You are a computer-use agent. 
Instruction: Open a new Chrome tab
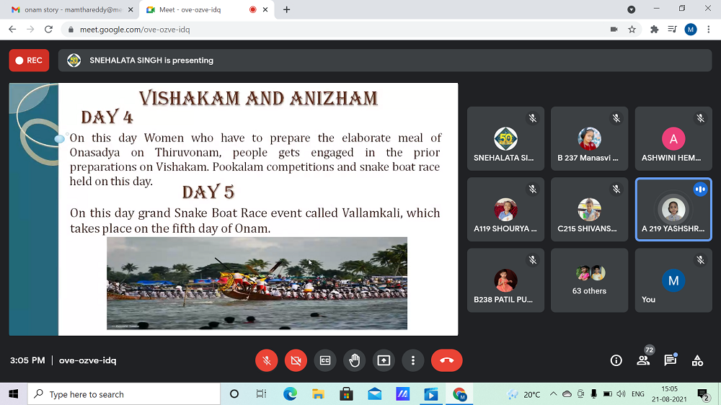point(287,10)
